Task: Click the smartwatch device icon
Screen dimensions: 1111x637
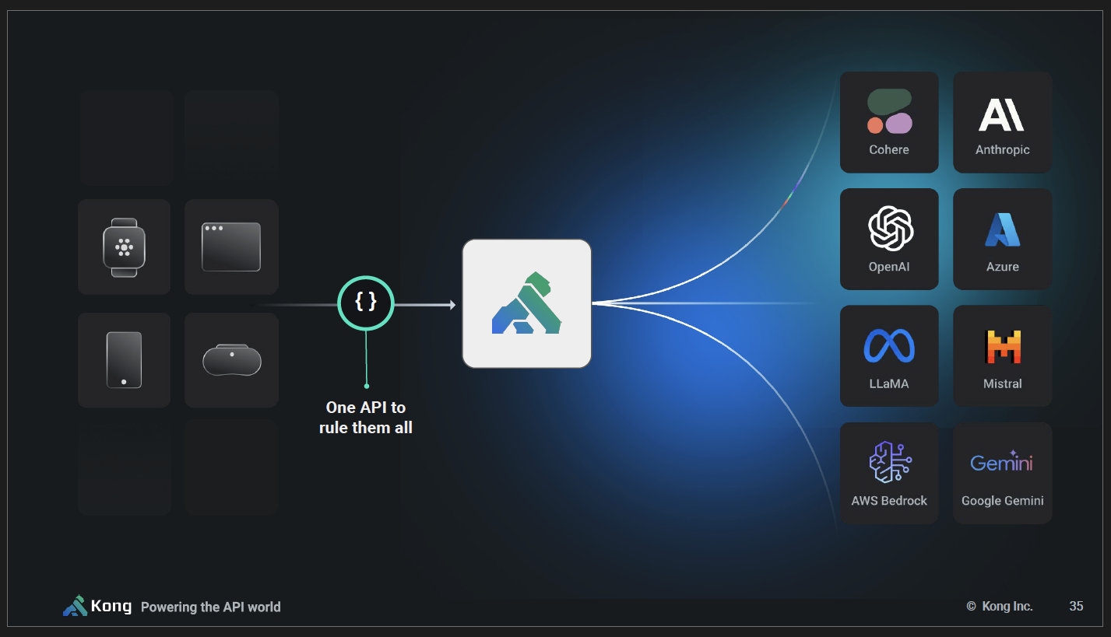Action: click(x=124, y=247)
